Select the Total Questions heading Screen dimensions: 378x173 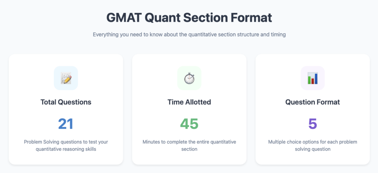coord(66,102)
